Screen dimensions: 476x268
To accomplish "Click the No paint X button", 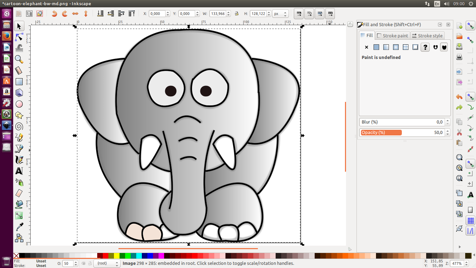I will coord(367,47).
